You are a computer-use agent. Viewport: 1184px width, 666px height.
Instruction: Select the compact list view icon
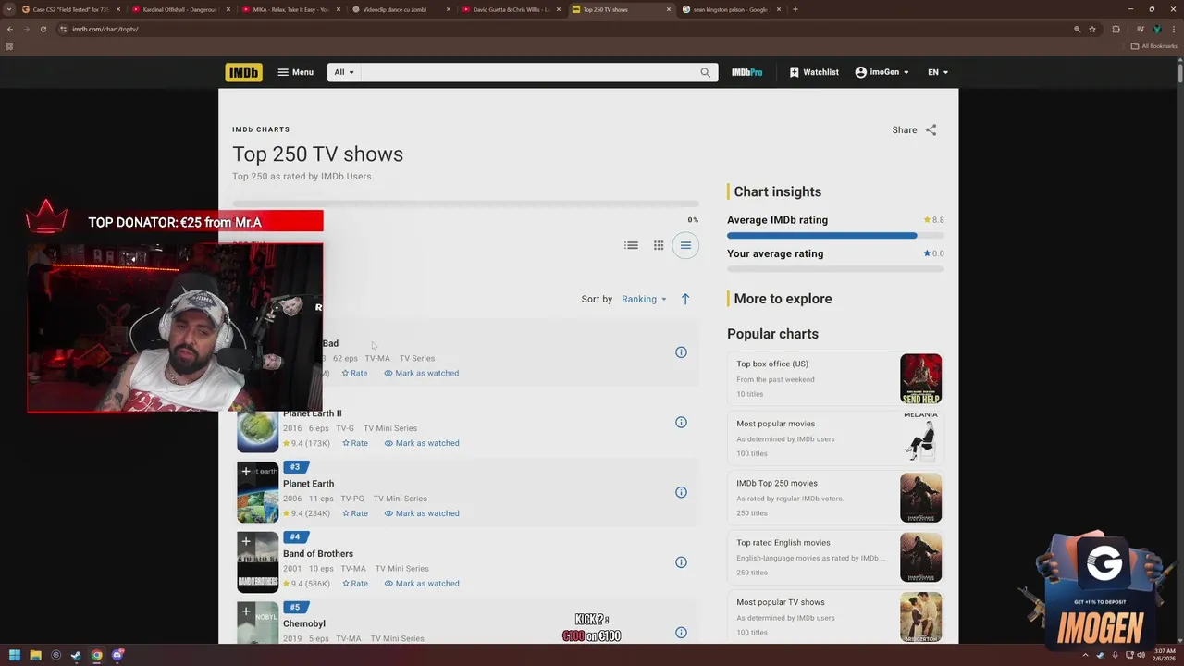coord(685,245)
